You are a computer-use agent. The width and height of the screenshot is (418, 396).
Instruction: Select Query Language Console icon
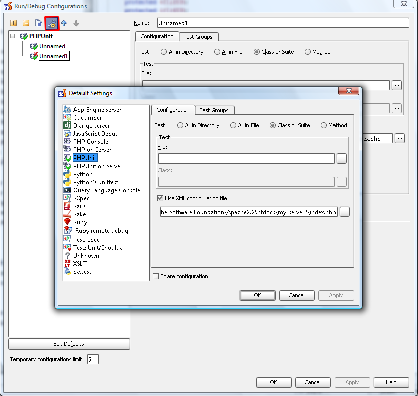(67, 190)
